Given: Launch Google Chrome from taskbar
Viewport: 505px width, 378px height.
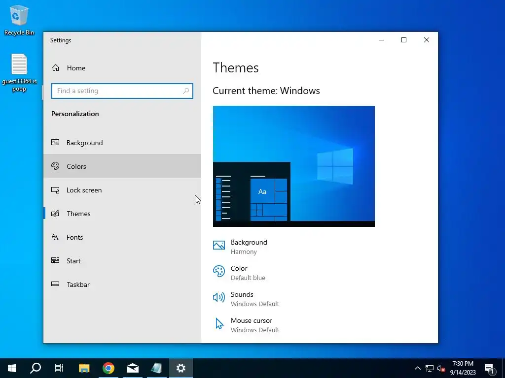Looking at the screenshot, I should click(108, 368).
